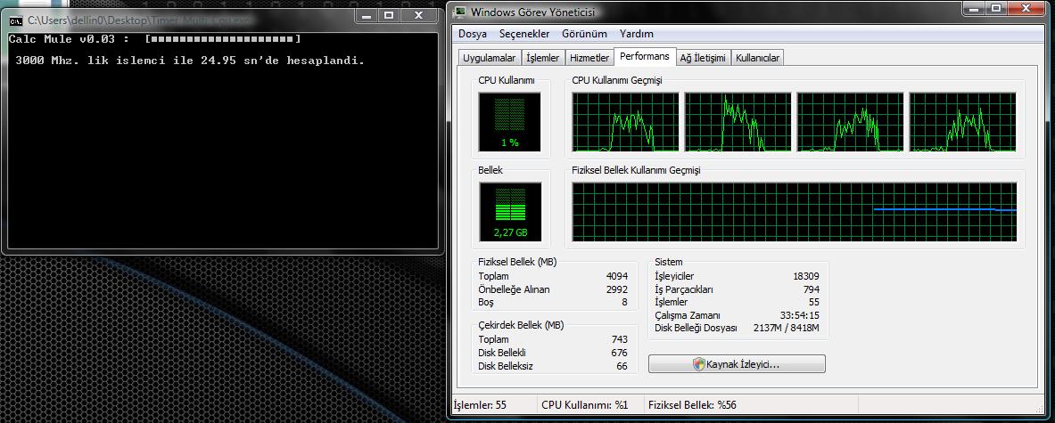The height and width of the screenshot is (423, 1055).
Task: Switch to the Uygulamalar tab
Action: tap(489, 59)
